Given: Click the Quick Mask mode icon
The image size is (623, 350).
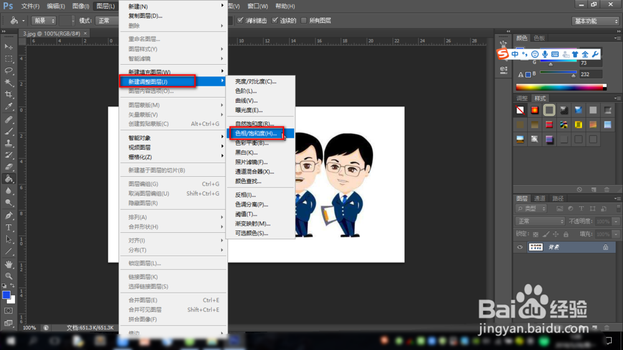Looking at the screenshot, I should (8, 311).
